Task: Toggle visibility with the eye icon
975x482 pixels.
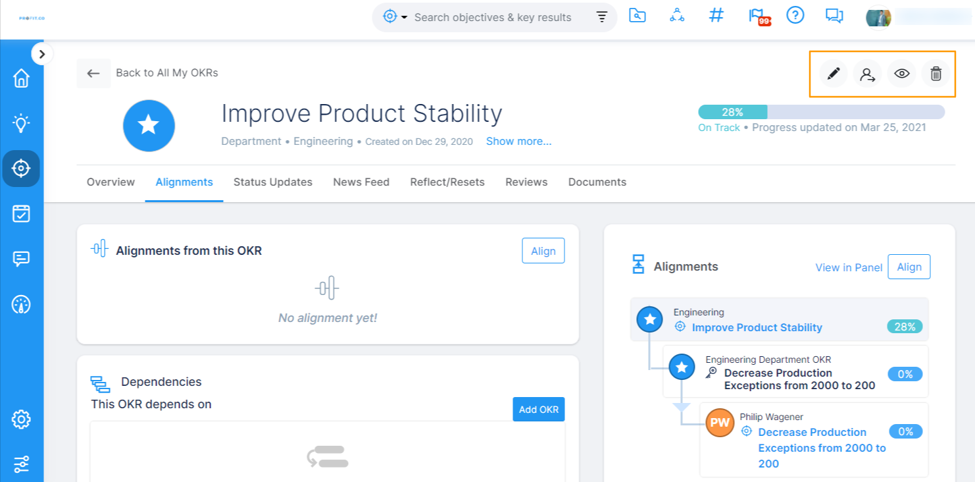Action: (901, 74)
